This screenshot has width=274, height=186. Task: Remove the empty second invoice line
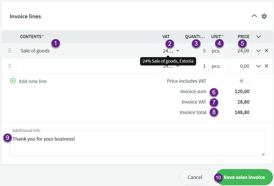266,66
